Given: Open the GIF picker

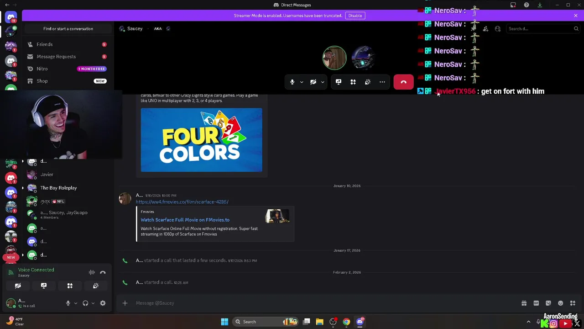Looking at the screenshot, I should (536, 303).
